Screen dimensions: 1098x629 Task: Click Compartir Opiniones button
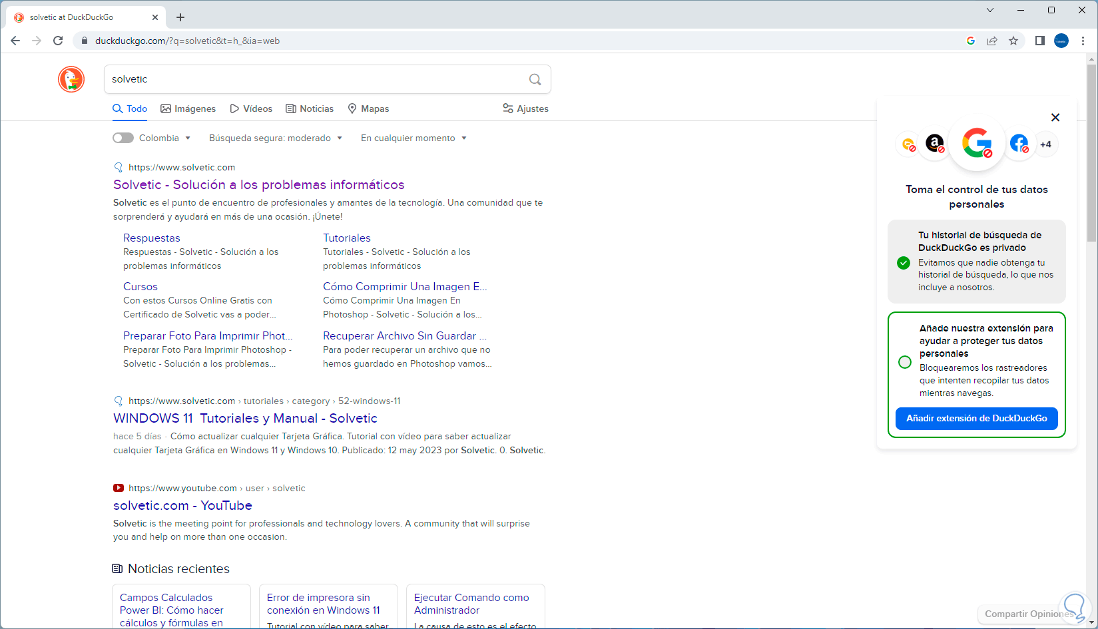point(1029,614)
